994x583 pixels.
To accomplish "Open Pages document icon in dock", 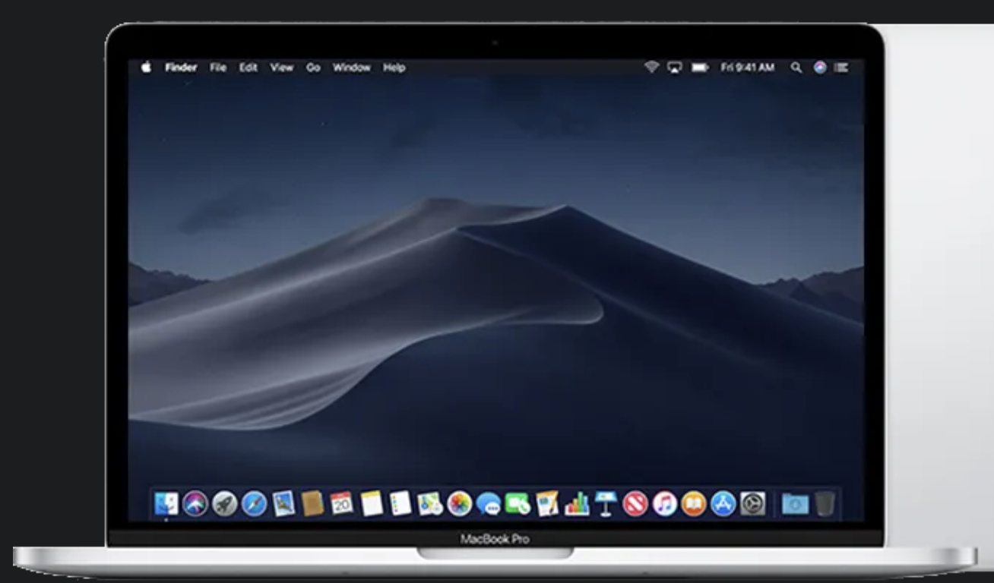I will [547, 503].
